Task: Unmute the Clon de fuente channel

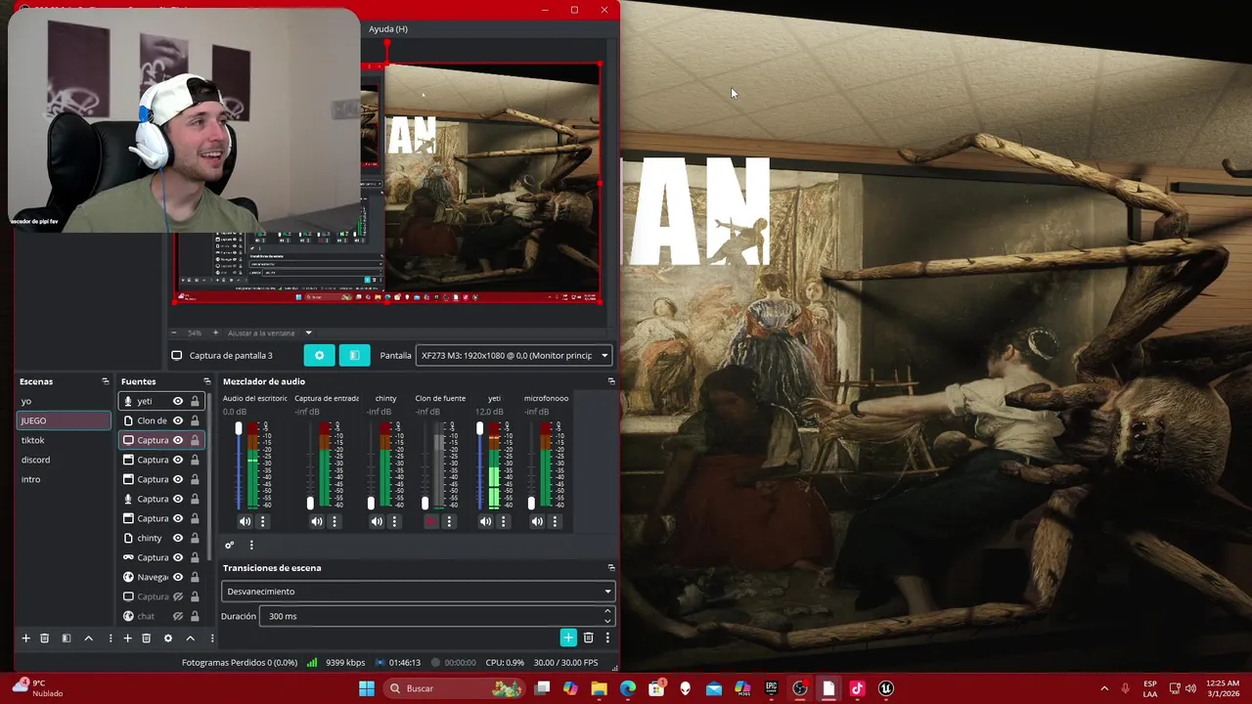Action: click(431, 521)
